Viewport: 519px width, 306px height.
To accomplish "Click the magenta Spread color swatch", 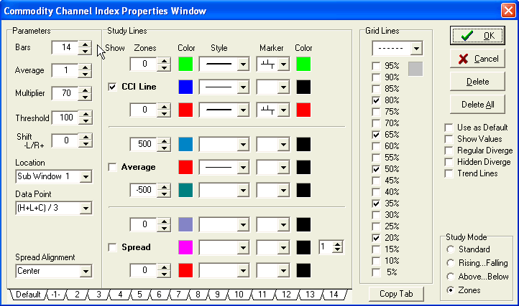I will [x=186, y=247].
